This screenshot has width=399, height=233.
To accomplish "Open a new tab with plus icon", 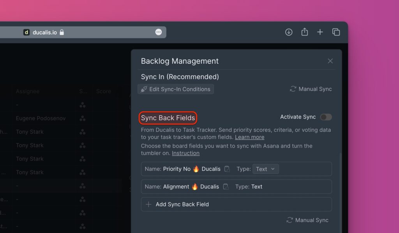I will tap(320, 32).
